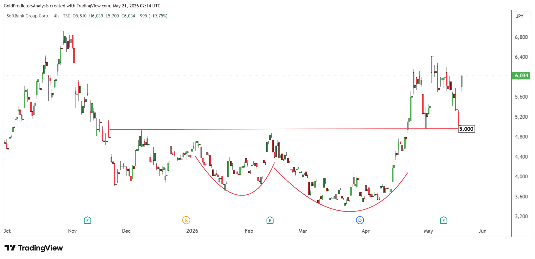Click the earnings marker in May
Image resolution: width=535 pixels, height=259 pixels.
coord(444,220)
